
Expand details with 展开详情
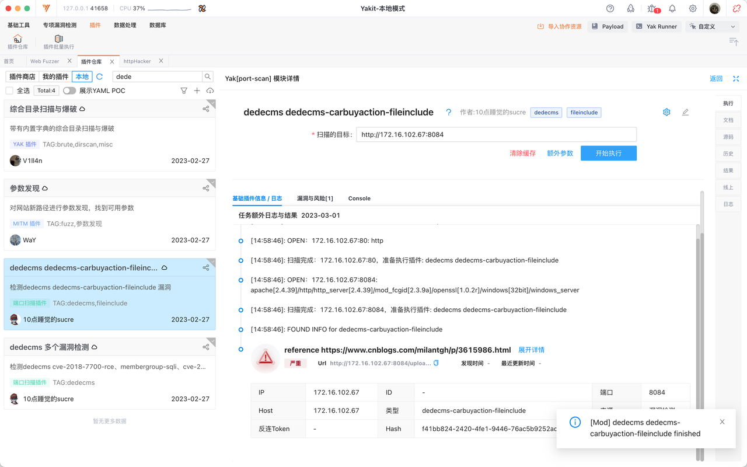[531, 350]
